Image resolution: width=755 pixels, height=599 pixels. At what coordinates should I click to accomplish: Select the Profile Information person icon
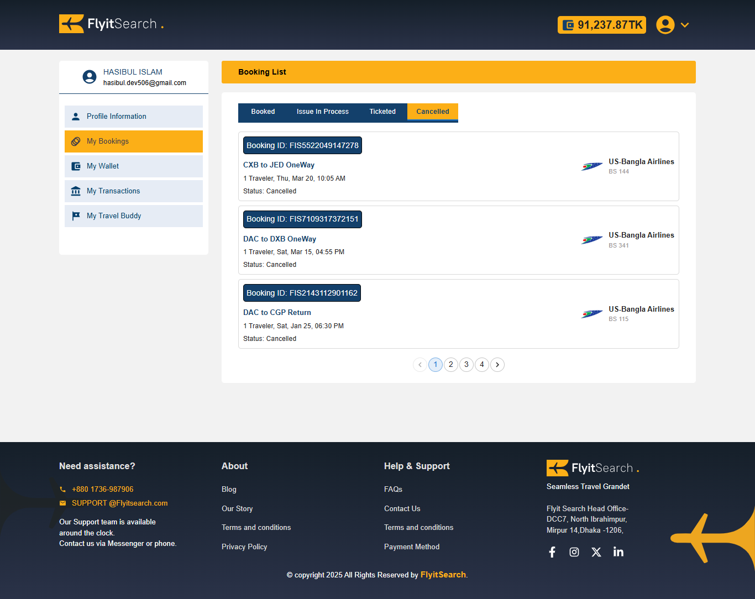tap(76, 116)
